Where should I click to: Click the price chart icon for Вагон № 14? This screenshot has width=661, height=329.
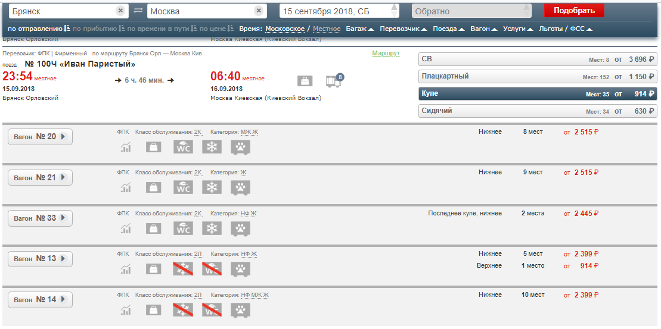pyautogui.click(x=126, y=309)
